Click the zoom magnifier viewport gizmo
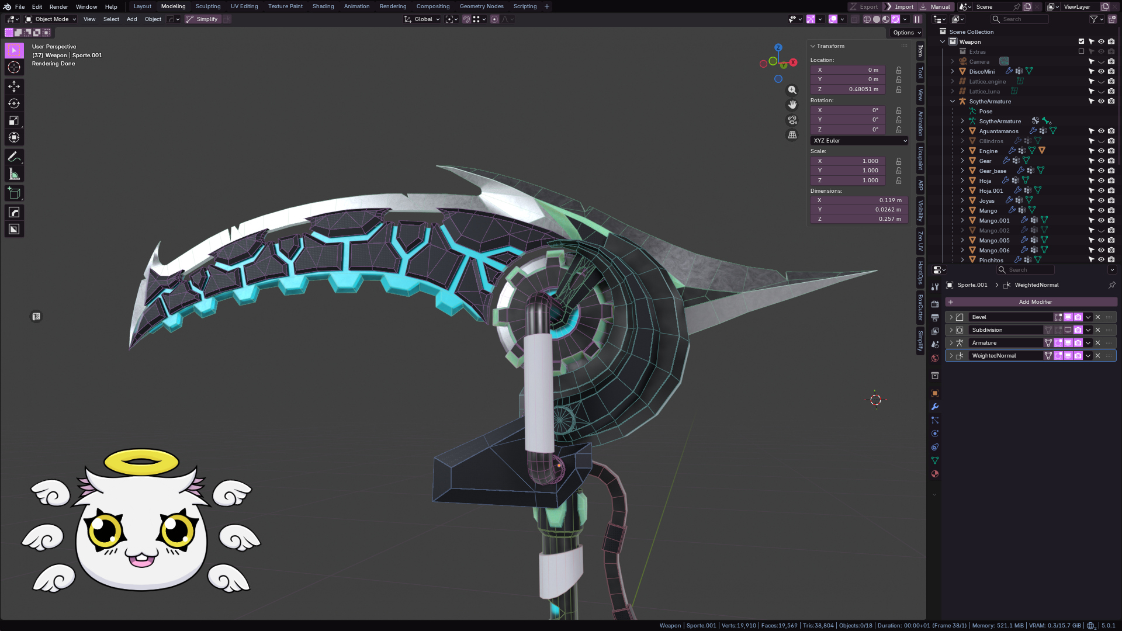 pyautogui.click(x=792, y=90)
